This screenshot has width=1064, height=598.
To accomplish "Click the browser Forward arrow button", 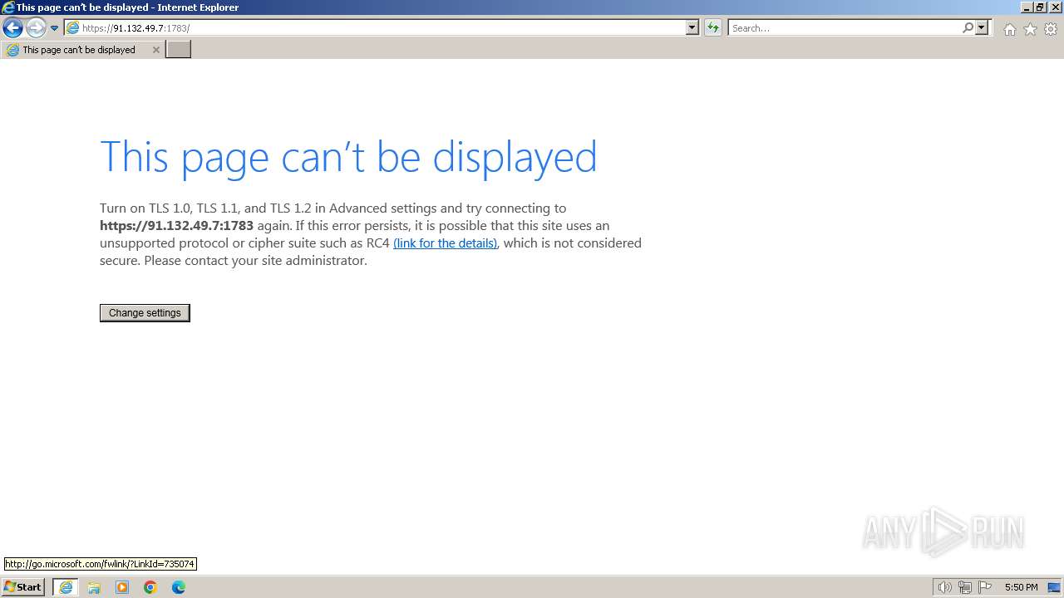I will [36, 28].
